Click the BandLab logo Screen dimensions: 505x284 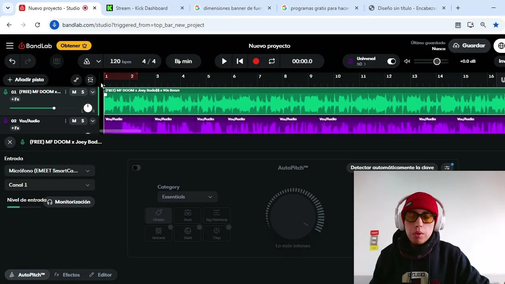pyautogui.click(x=35, y=46)
